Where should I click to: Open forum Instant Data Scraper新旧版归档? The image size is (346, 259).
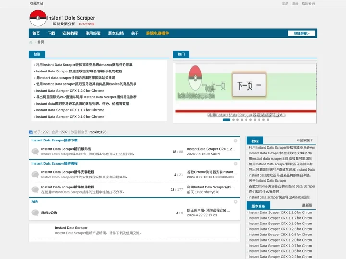point(66,149)
